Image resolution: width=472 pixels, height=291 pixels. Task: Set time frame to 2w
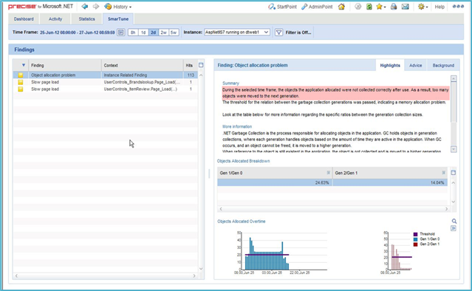(163, 32)
